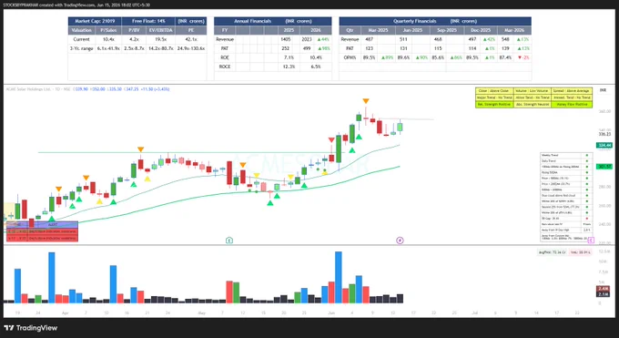
Task: Click annual revenue value 1405
Action: (x=286, y=39)
